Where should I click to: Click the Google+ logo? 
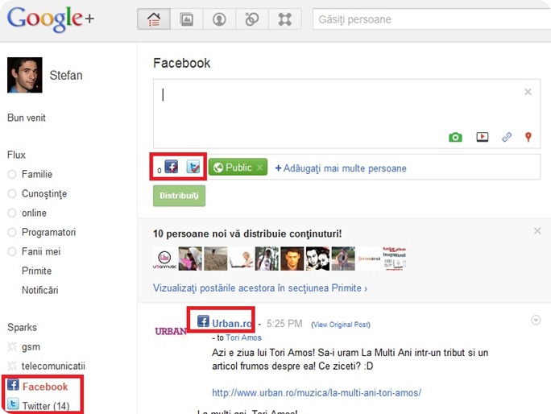pos(51,19)
